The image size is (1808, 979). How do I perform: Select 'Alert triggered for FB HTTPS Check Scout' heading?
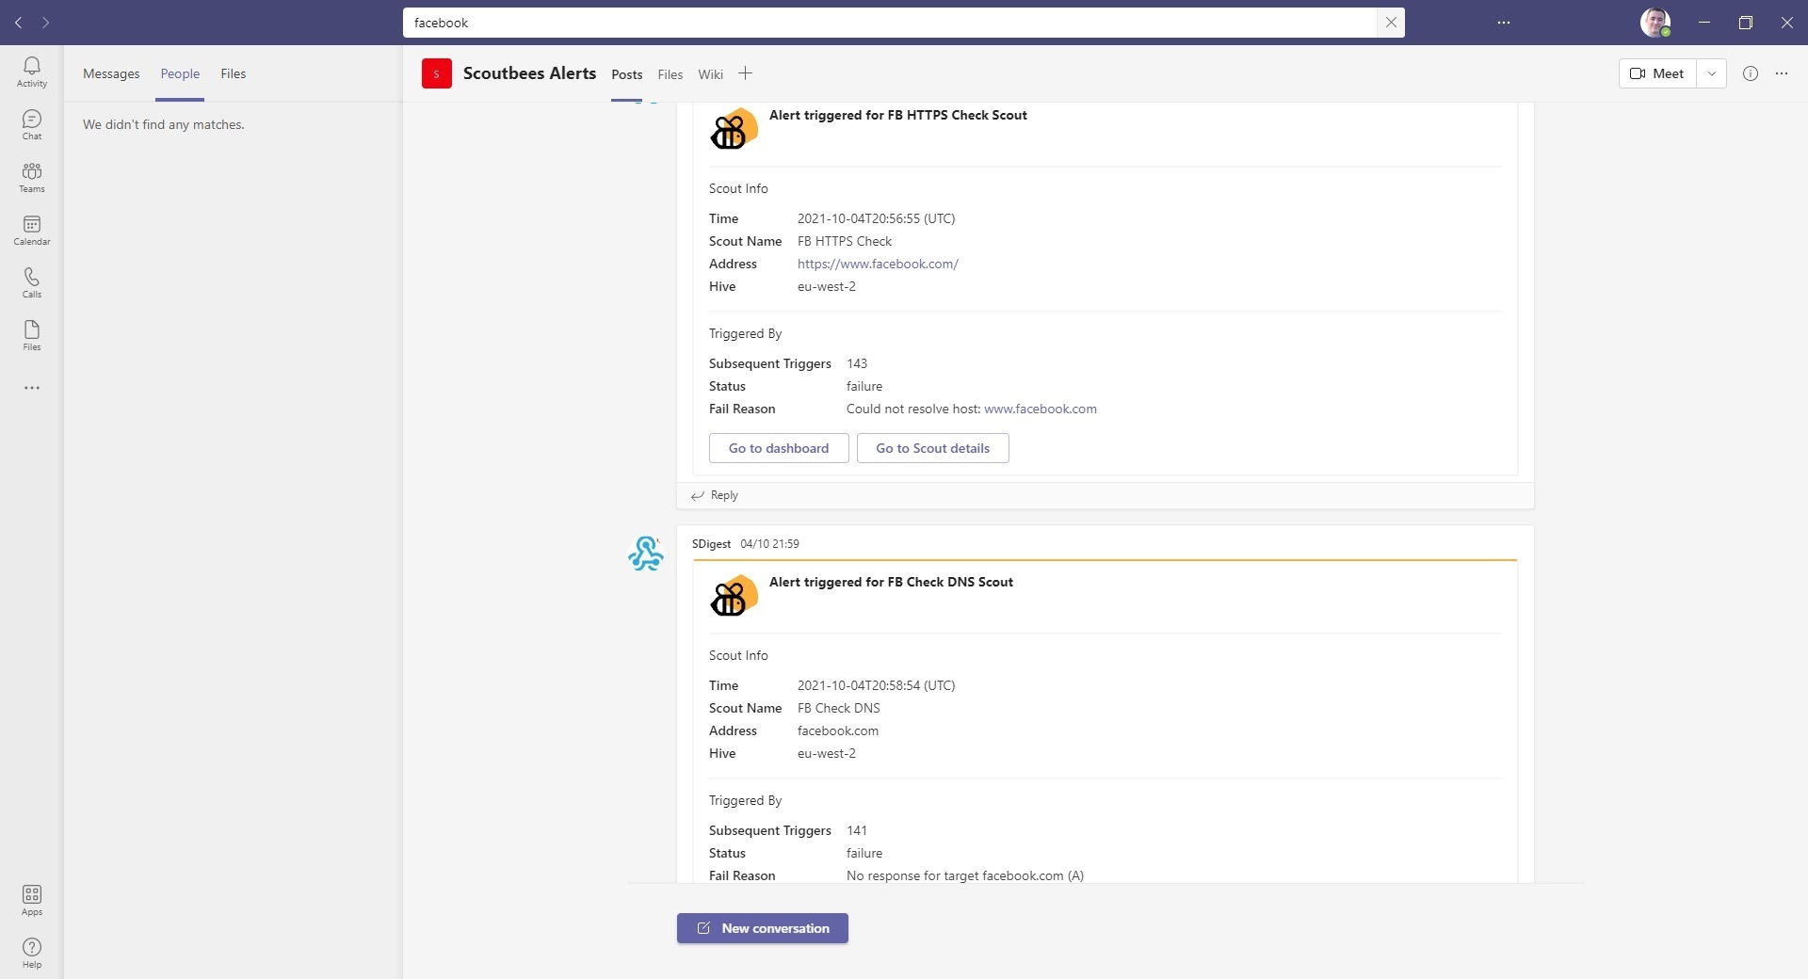coord(898,115)
